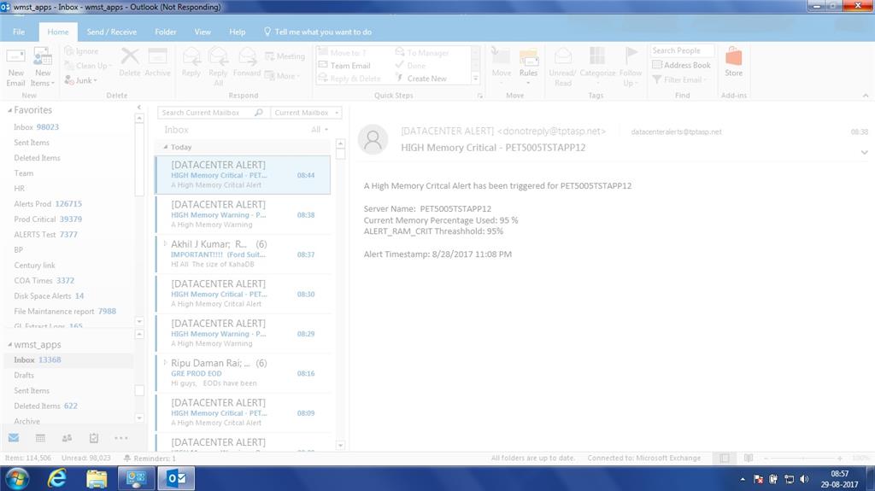
Task: Click the New Email icon
Action: click(15, 57)
